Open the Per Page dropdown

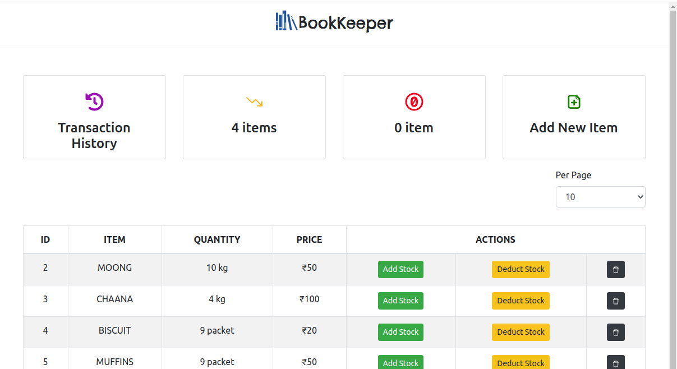click(x=600, y=197)
